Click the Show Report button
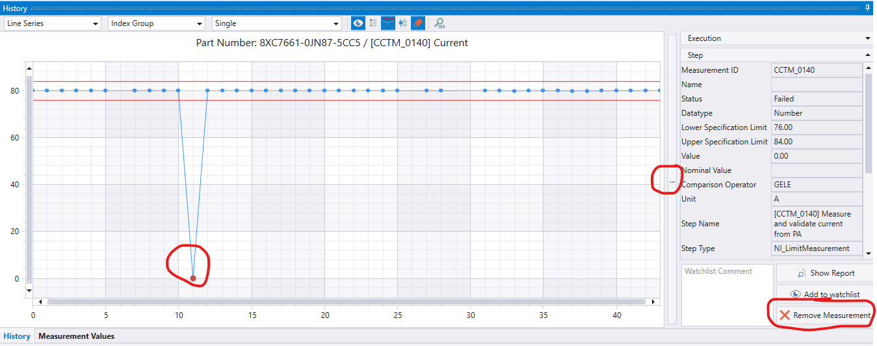The width and height of the screenshot is (877, 346). [826, 273]
